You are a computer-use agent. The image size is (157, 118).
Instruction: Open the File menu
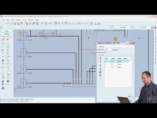(4, 20)
